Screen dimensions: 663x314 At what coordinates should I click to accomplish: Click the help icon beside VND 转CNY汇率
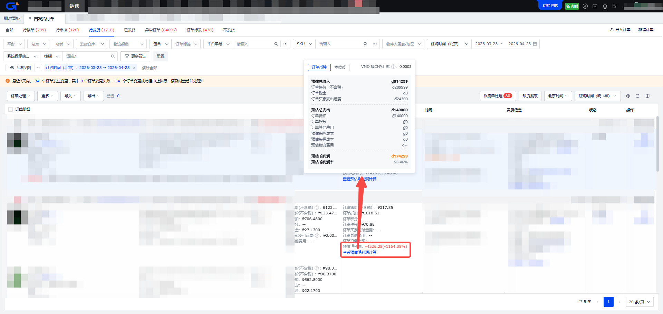click(393, 67)
